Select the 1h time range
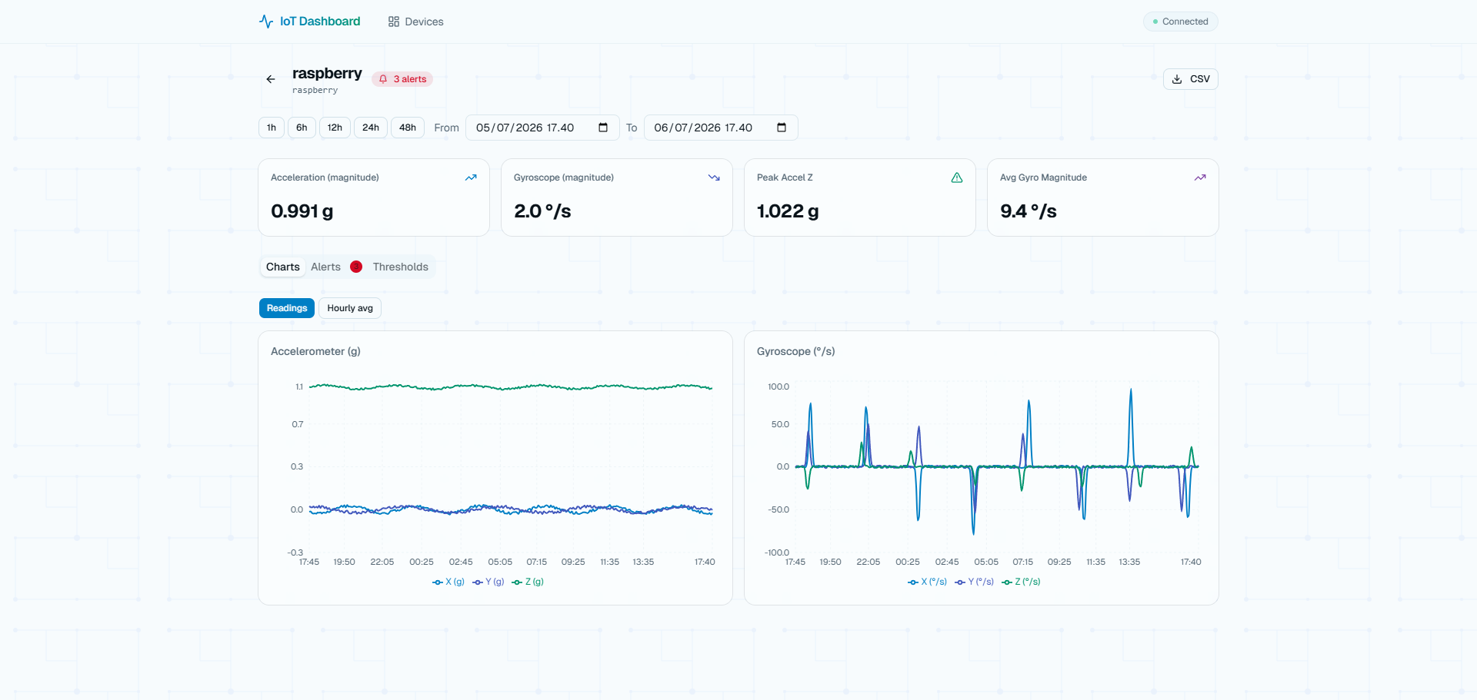This screenshot has width=1477, height=700. pos(272,128)
